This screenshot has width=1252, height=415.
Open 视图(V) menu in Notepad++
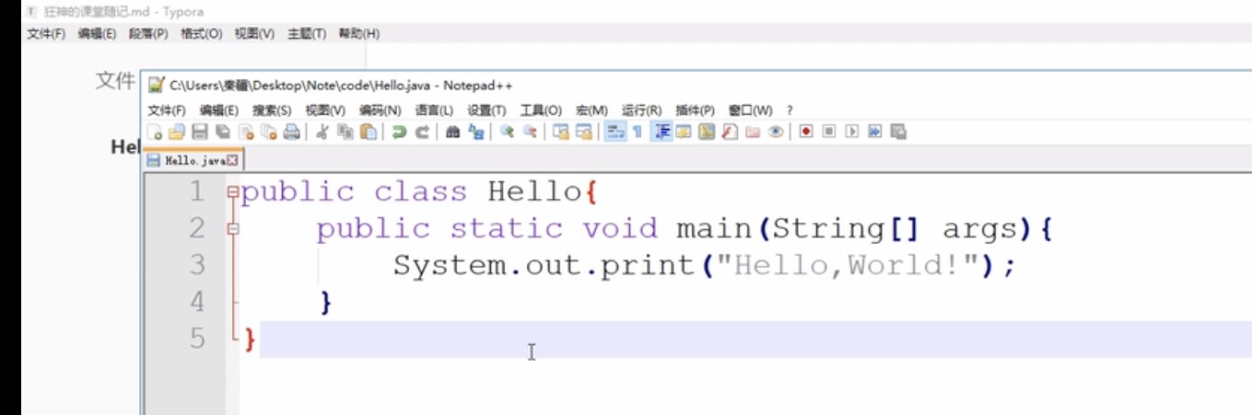click(x=325, y=110)
